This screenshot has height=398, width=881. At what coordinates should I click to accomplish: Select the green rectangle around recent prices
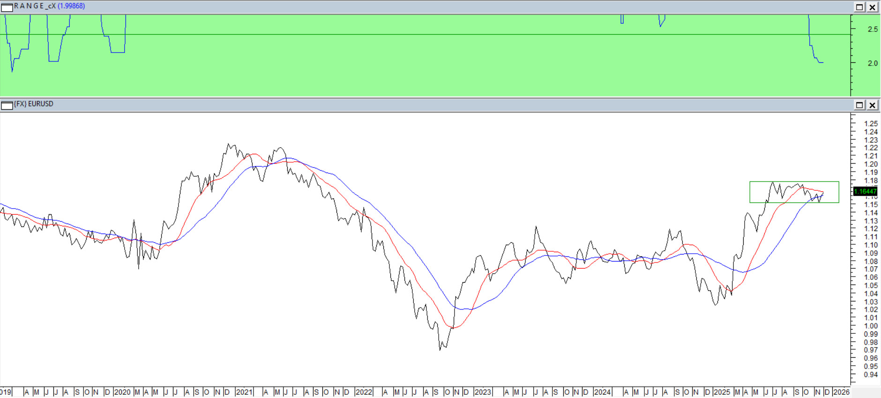point(794,182)
